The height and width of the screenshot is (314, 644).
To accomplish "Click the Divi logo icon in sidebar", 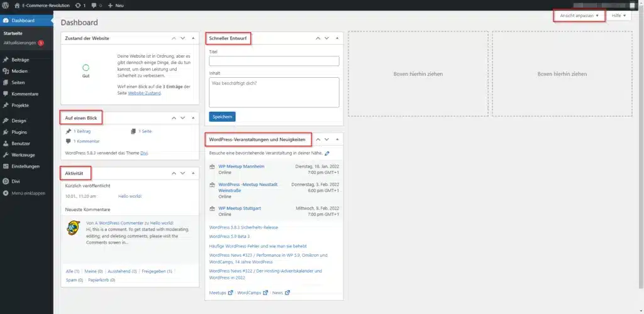I will tap(5, 181).
